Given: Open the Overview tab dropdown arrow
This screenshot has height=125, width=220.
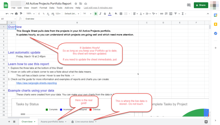Looking at the screenshot, I should point(35,122).
